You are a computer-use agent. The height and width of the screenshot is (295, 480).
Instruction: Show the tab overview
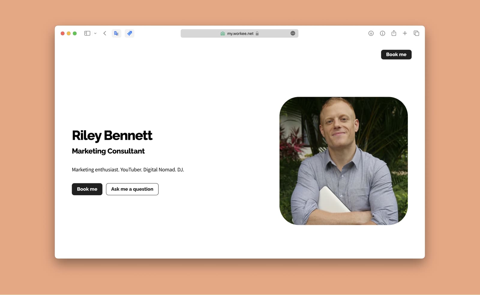click(416, 33)
